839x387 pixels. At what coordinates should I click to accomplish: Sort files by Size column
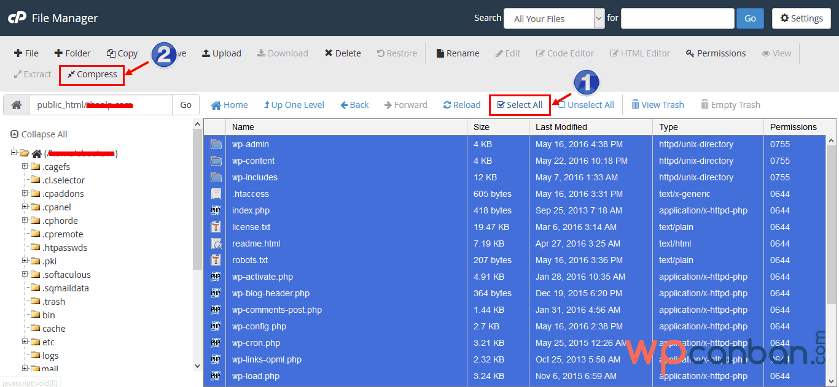(x=498, y=127)
